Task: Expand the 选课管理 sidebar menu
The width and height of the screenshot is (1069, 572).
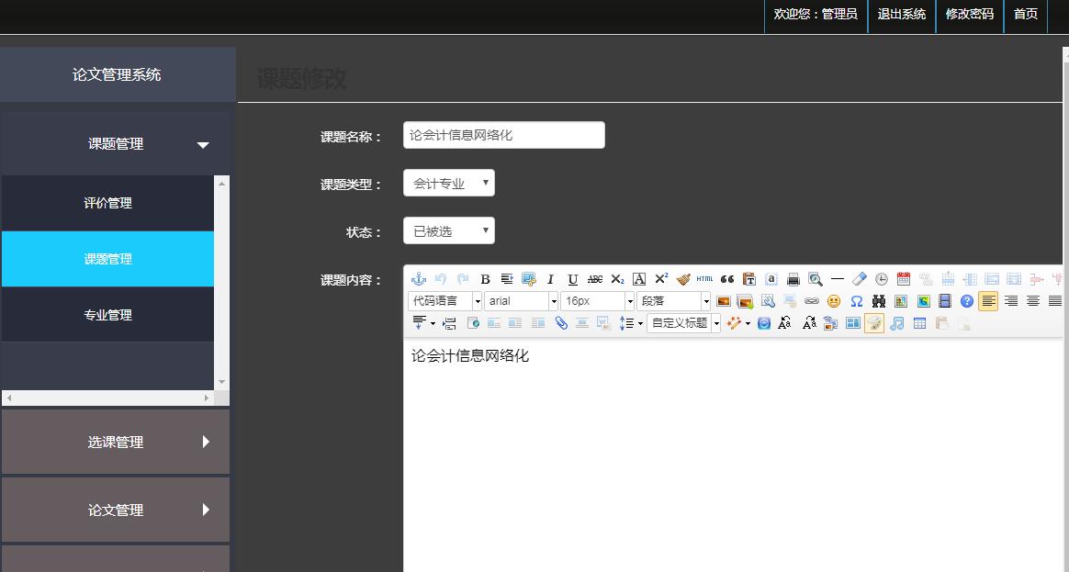Action: click(116, 443)
